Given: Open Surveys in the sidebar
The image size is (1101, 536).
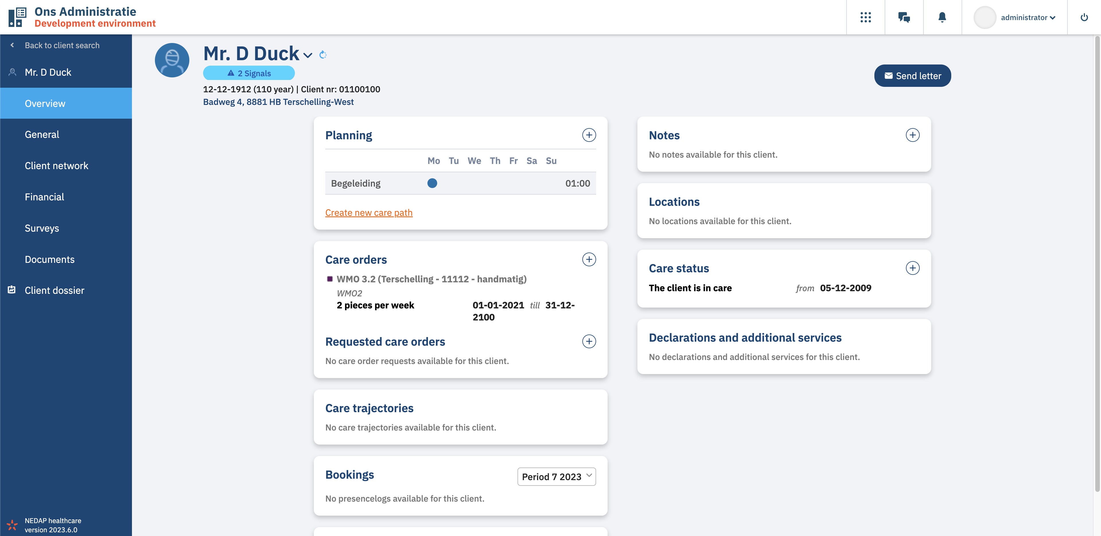Looking at the screenshot, I should click(66, 228).
